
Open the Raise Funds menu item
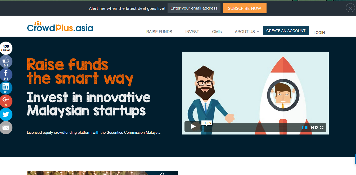159,32
